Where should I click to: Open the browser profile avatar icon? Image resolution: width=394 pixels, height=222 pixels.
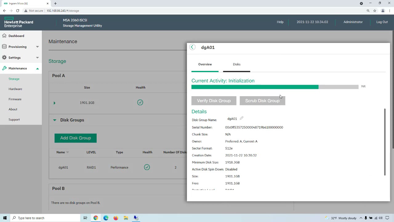pos(383,10)
